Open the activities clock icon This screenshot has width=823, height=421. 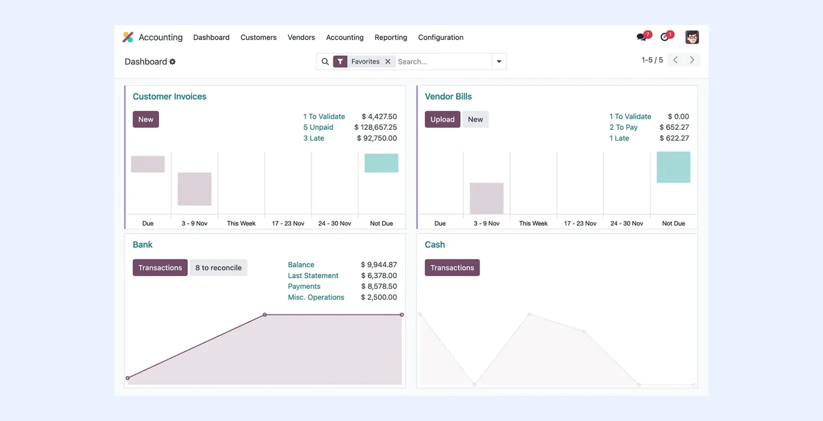point(665,37)
